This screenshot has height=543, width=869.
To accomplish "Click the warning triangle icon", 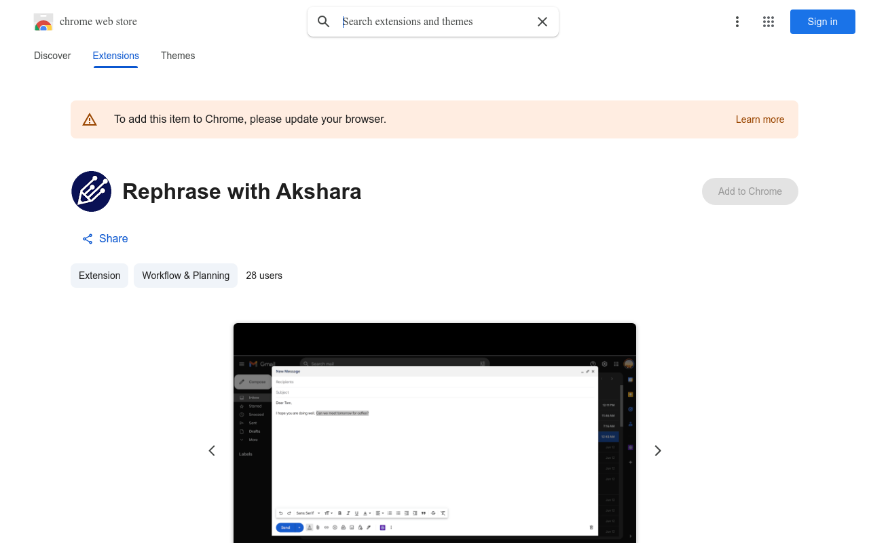I will (x=90, y=119).
